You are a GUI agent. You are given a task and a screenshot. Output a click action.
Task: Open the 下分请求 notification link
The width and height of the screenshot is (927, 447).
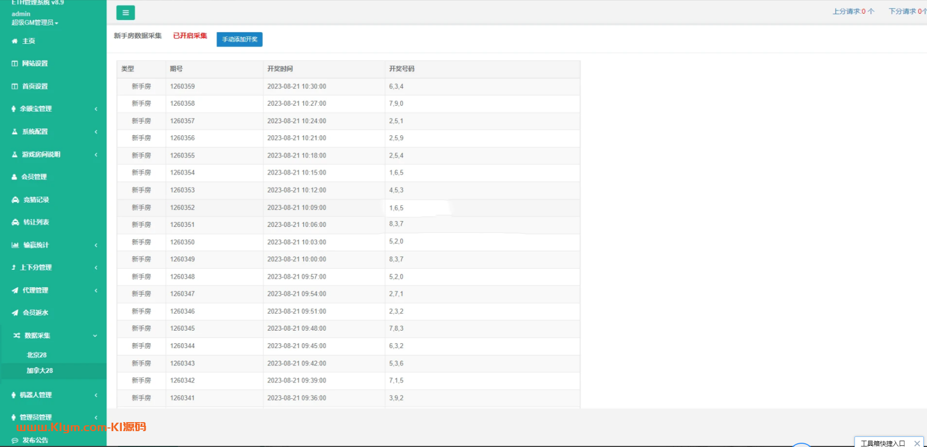click(907, 11)
